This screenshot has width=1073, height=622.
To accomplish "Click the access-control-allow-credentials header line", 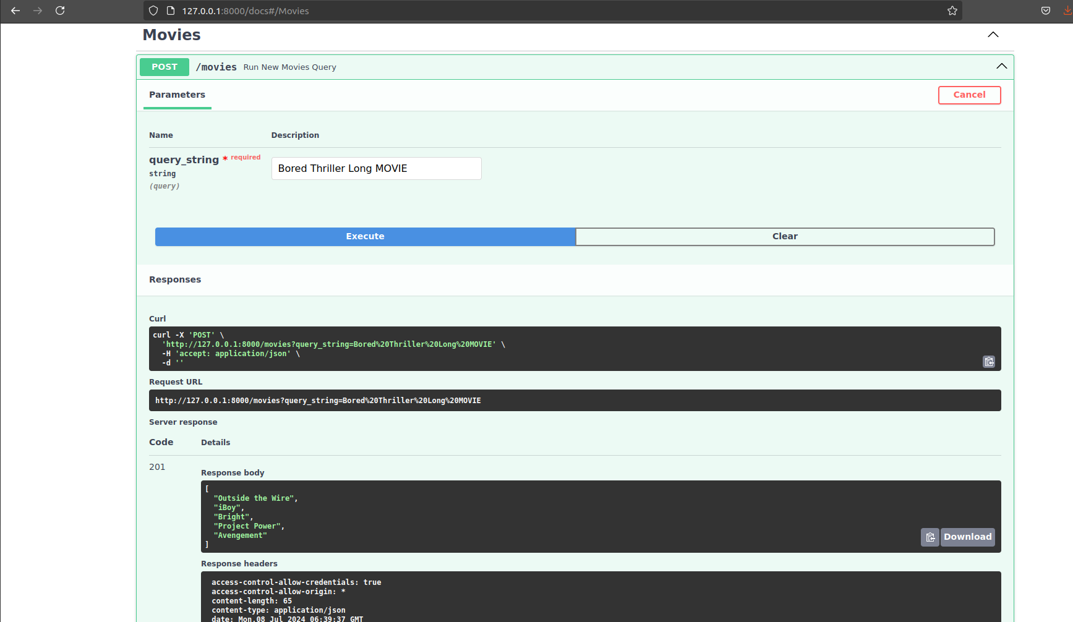I will pos(296,582).
